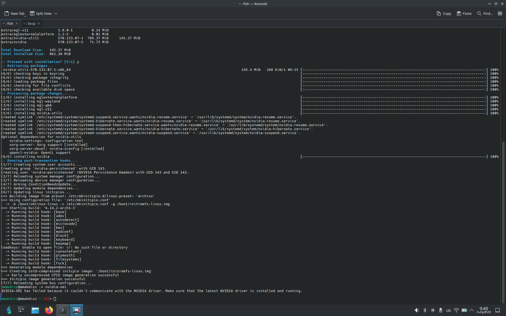Open the clock and calendar widget
506x316 pixels.
(484, 310)
